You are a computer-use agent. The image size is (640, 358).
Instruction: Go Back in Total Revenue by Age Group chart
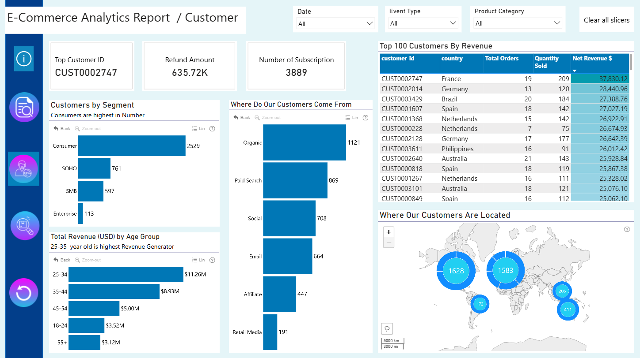pos(62,260)
